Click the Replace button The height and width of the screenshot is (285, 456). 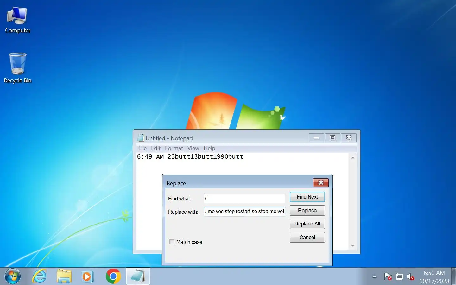307,210
